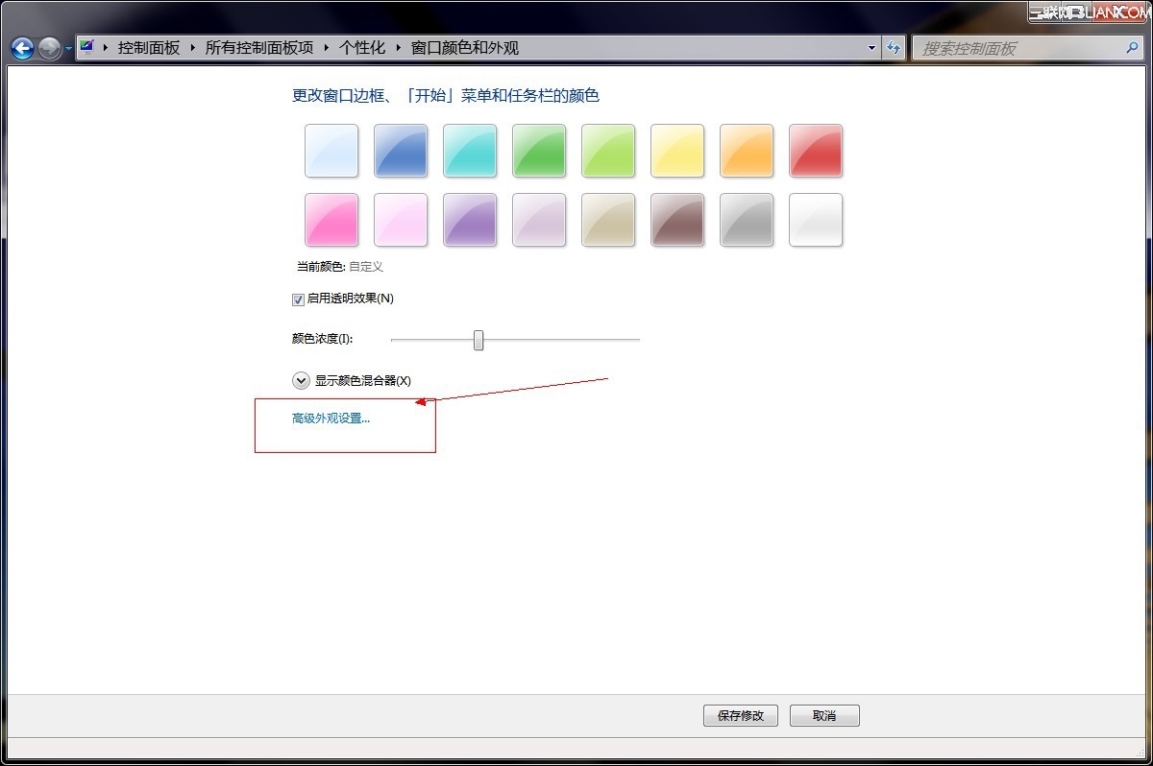Click the magnifier search icon
The height and width of the screenshot is (766, 1153).
tap(1134, 48)
